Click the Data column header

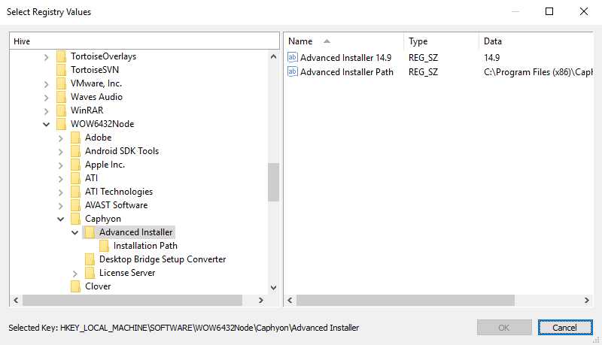(x=536, y=41)
